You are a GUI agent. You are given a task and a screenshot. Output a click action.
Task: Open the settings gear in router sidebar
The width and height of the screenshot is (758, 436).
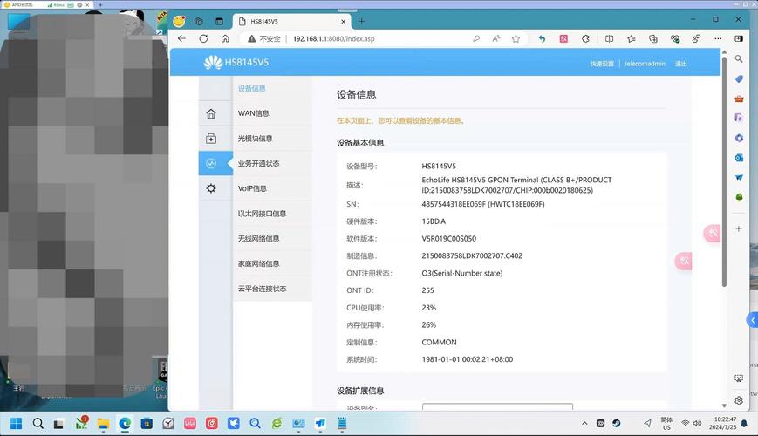(211, 188)
